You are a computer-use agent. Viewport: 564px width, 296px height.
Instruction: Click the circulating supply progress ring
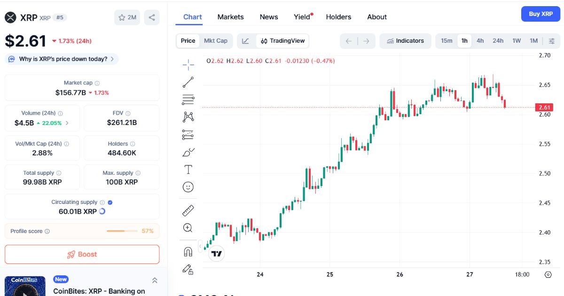tap(102, 211)
